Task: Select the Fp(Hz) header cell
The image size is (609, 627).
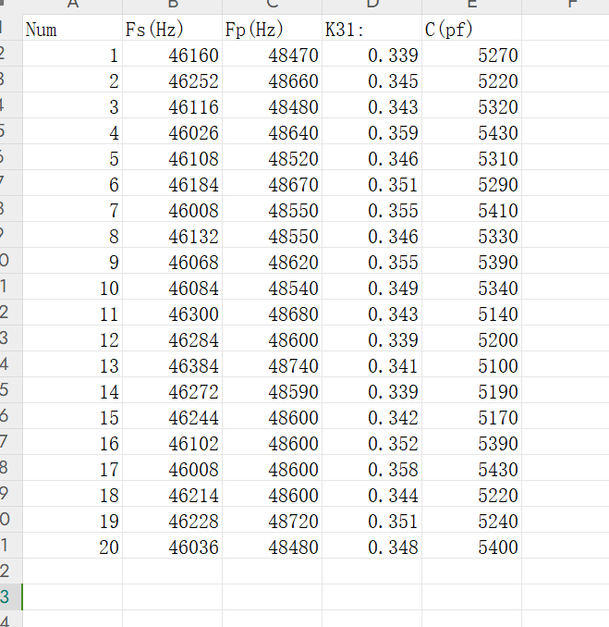Action: [x=272, y=30]
